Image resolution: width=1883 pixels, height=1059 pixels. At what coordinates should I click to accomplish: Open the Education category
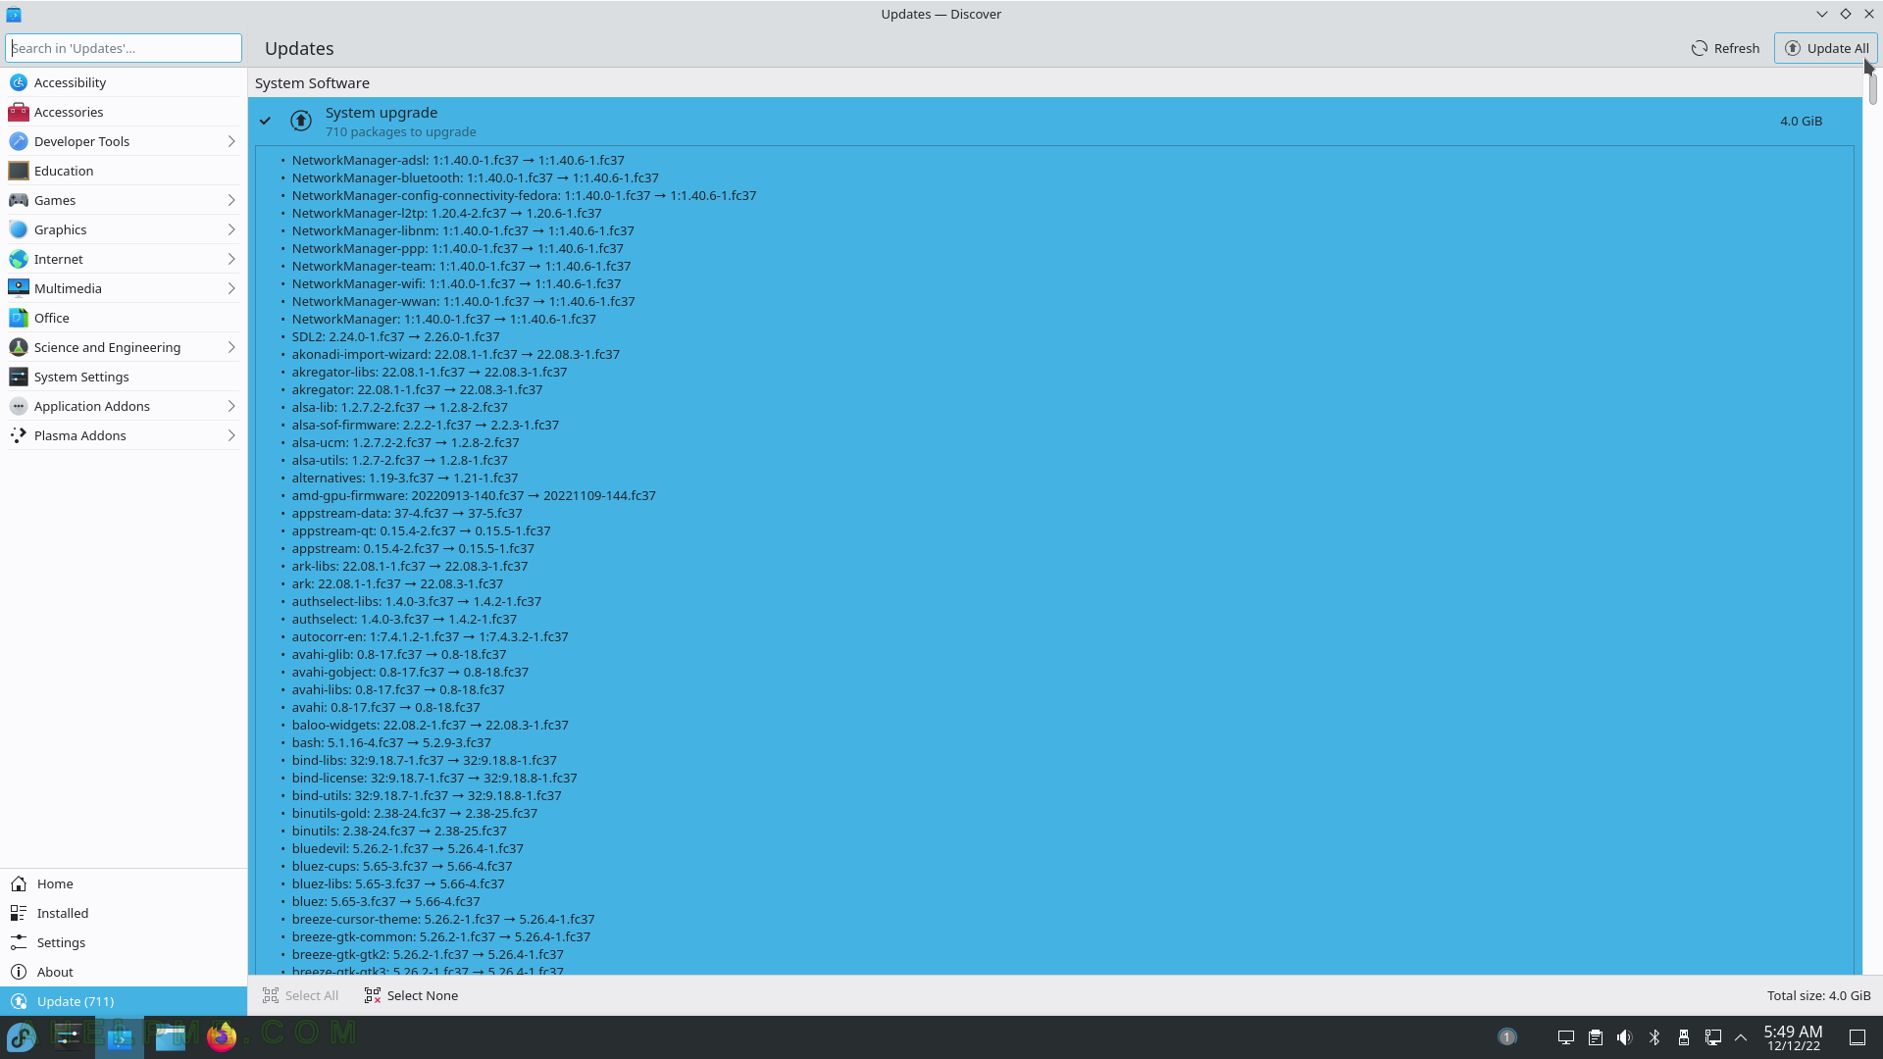[x=124, y=171]
